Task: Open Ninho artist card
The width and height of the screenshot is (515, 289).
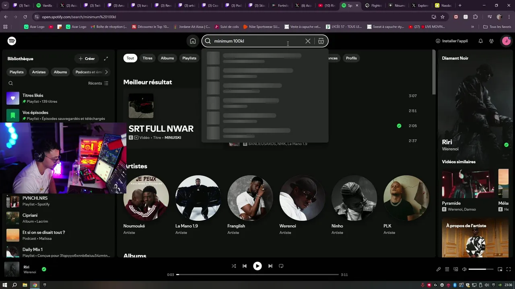Action: [354, 206]
